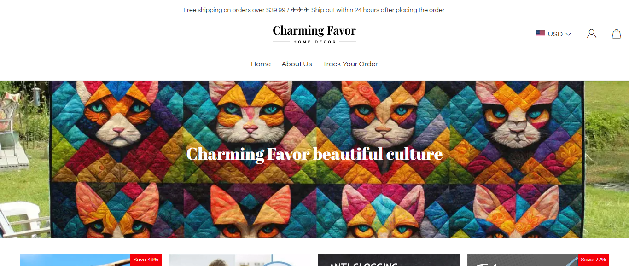Open the Anti Clogging product thumbnail
The width and height of the screenshot is (629, 266).
point(389,260)
